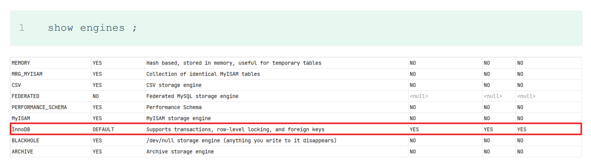Click the 'Performance Schema' description cell
This screenshot has height=168, width=591.
[x=174, y=107]
